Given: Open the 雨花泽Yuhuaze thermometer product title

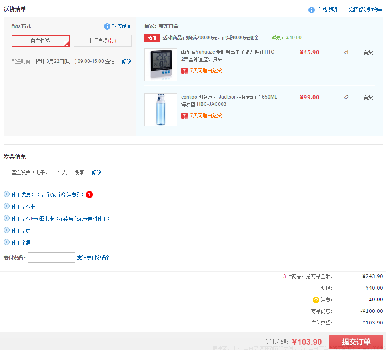Looking at the screenshot, I should (x=228, y=56).
